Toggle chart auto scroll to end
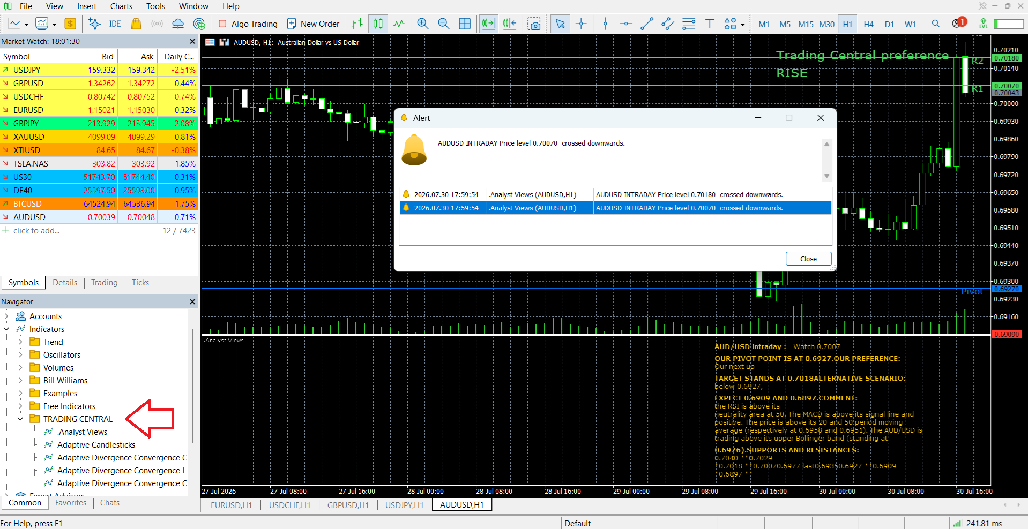The image size is (1028, 529). click(x=488, y=24)
